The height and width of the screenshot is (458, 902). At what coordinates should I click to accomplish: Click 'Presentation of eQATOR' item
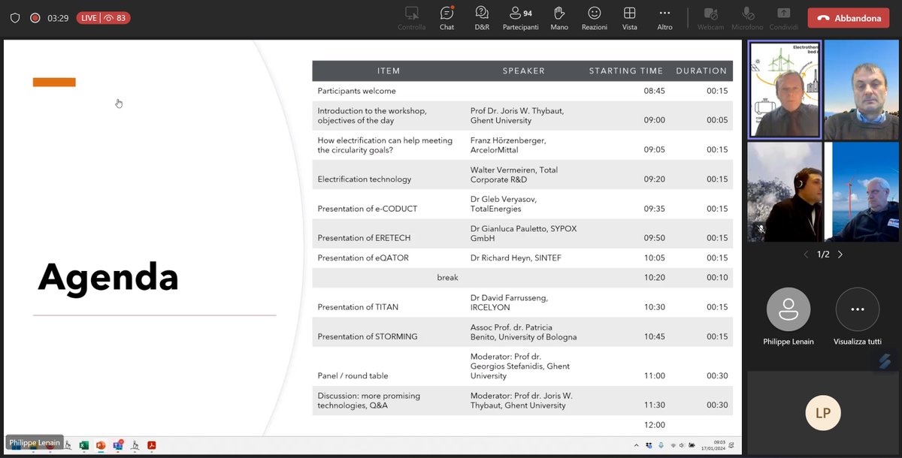(x=363, y=258)
